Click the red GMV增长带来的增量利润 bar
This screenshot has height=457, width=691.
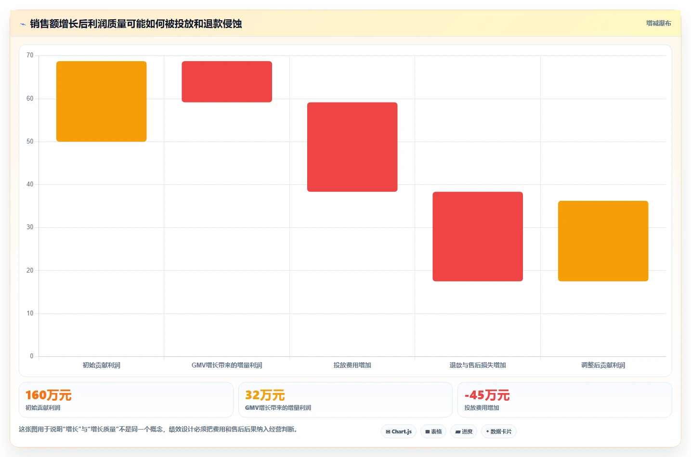coord(227,81)
